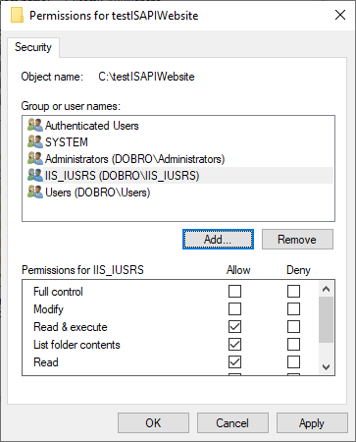Click the IIS_IUSRS group icon
The image size is (356, 442).
coord(35,176)
